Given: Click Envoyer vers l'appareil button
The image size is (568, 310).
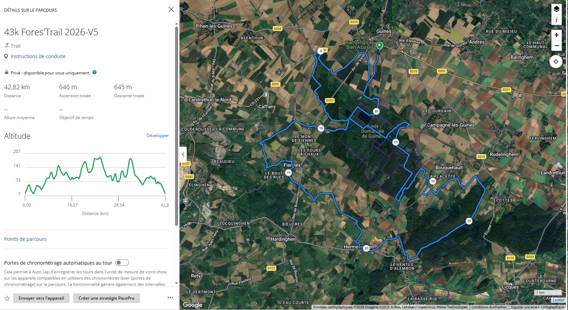Looking at the screenshot, I should coord(41,298).
